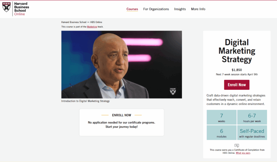Screen dimensions: 277x162
Task: Click the $1,850 price text
Action: [x=237, y=70]
